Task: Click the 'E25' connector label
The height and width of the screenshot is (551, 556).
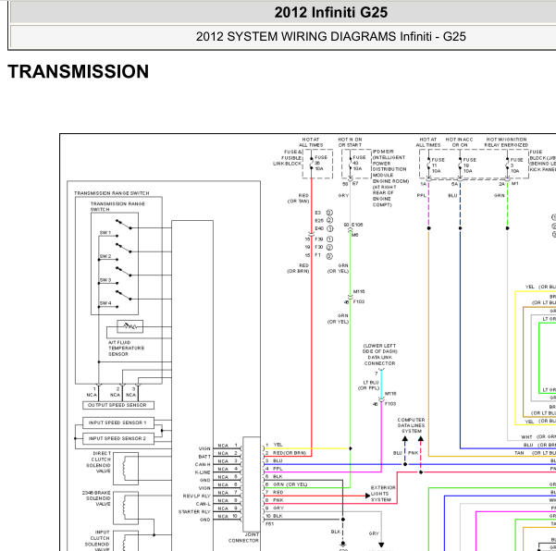Action: tap(319, 220)
